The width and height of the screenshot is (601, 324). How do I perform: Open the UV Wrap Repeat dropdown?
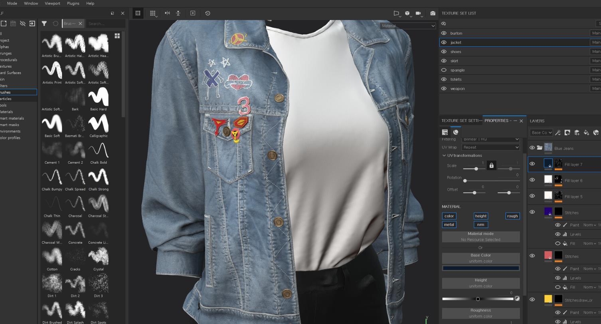tap(490, 147)
